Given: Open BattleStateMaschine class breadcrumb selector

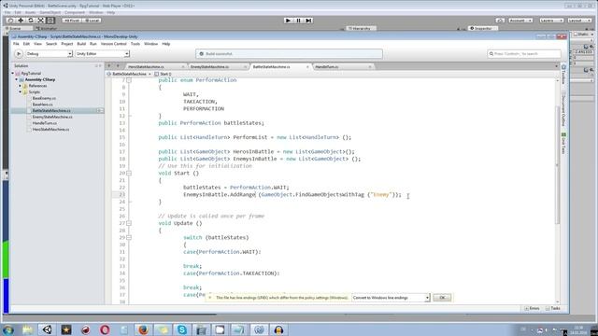Looking at the screenshot, I should point(129,74).
